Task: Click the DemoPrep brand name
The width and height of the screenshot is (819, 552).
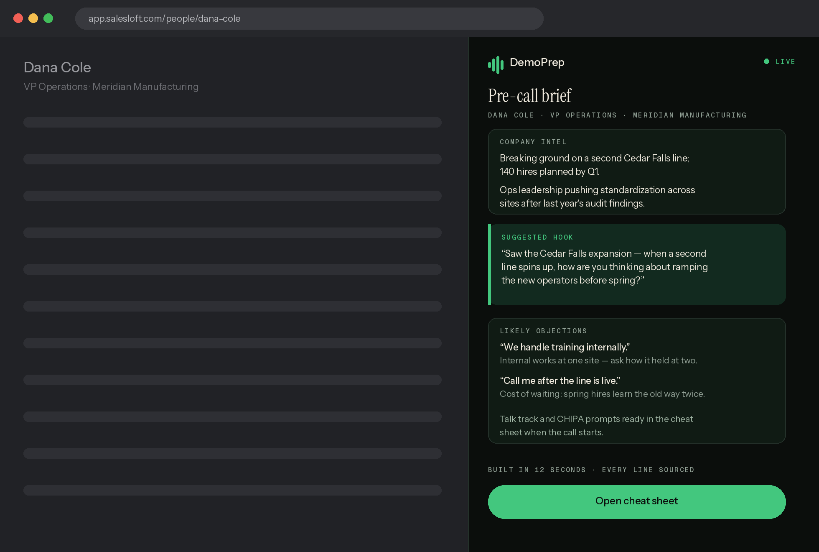Action: click(x=537, y=62)
